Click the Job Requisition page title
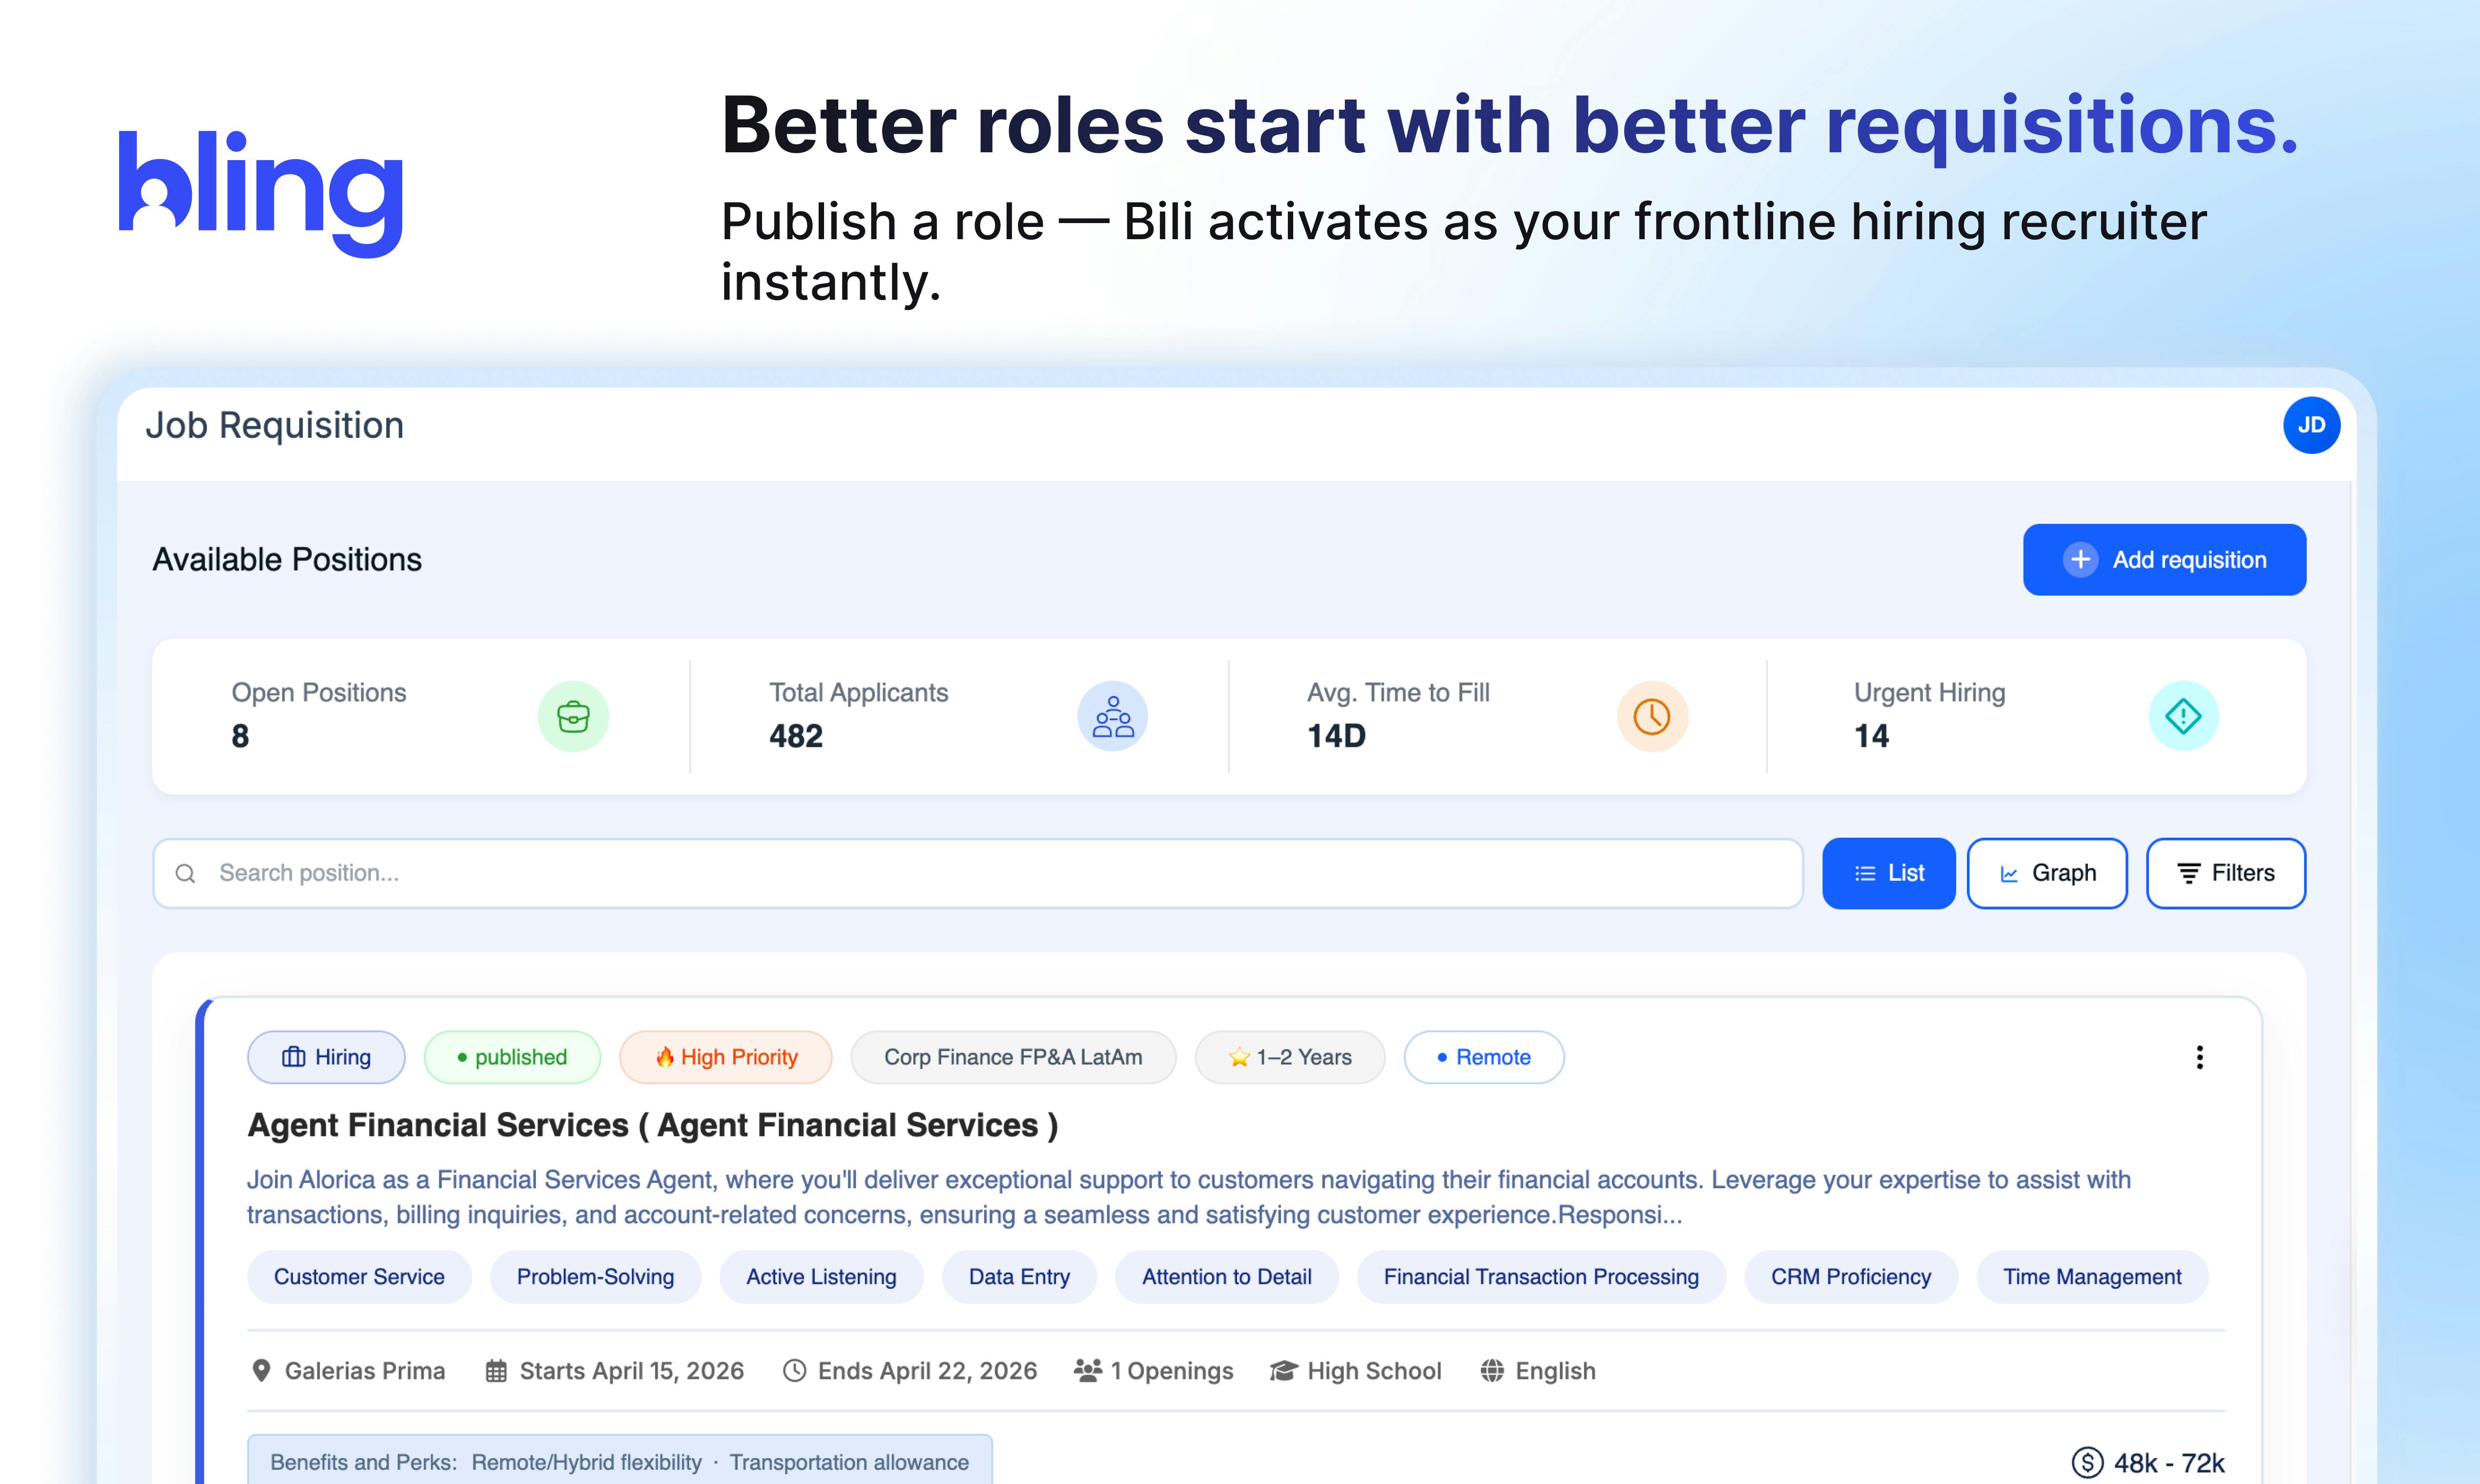The image size is (2480, 1484). coord(275,425)
